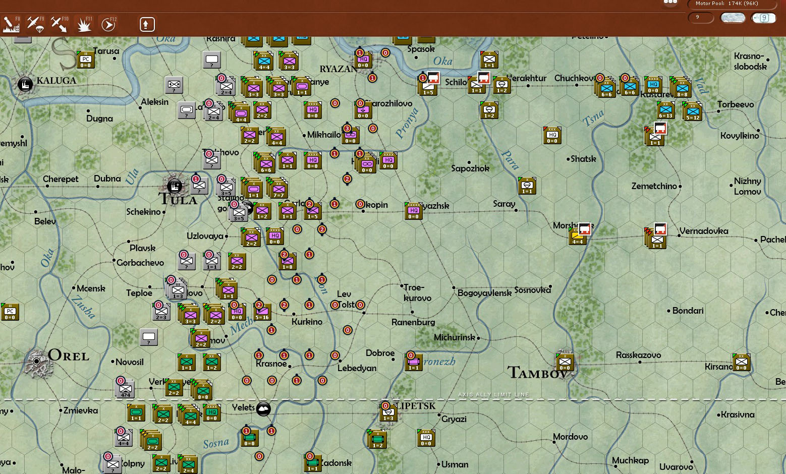The height and width of the screenshot is (474, 786).
Task: Select the blue 8=8 stack near Vad river
Action: pos(681,87)
